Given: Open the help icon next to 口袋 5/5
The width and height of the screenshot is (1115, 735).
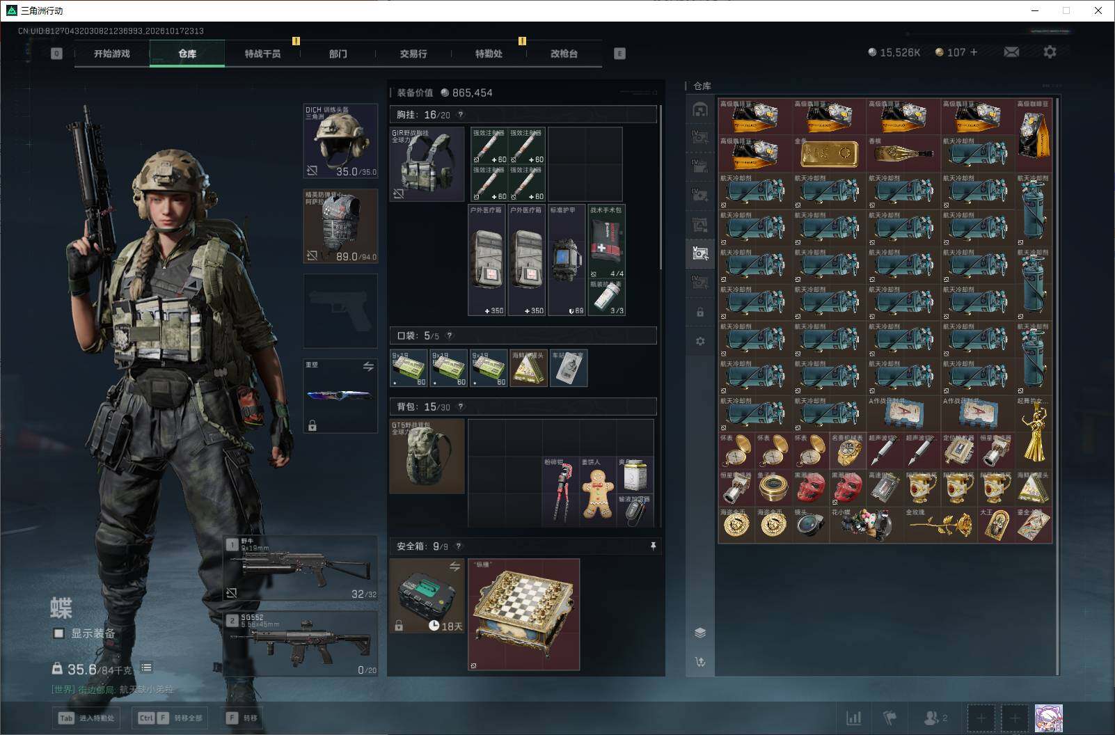Looking at the screenshot, I should pos(450,335).
